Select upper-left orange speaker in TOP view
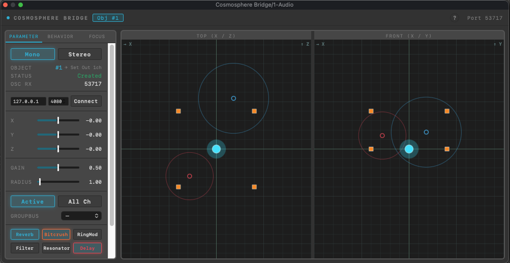Image resolution: width=510 pixels, height=263 pixels. point(178,111)
